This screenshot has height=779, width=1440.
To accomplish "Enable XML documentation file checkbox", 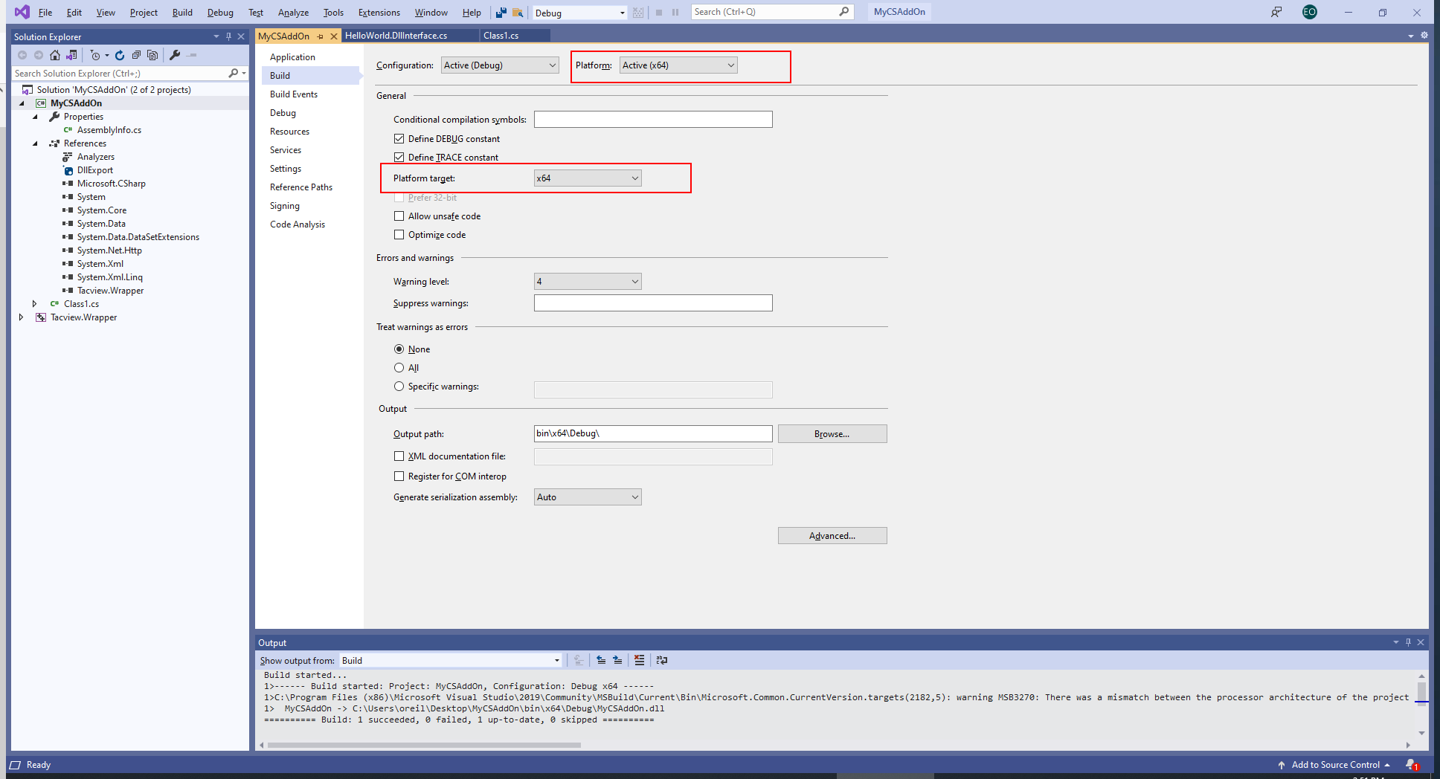I will [399, 456].
